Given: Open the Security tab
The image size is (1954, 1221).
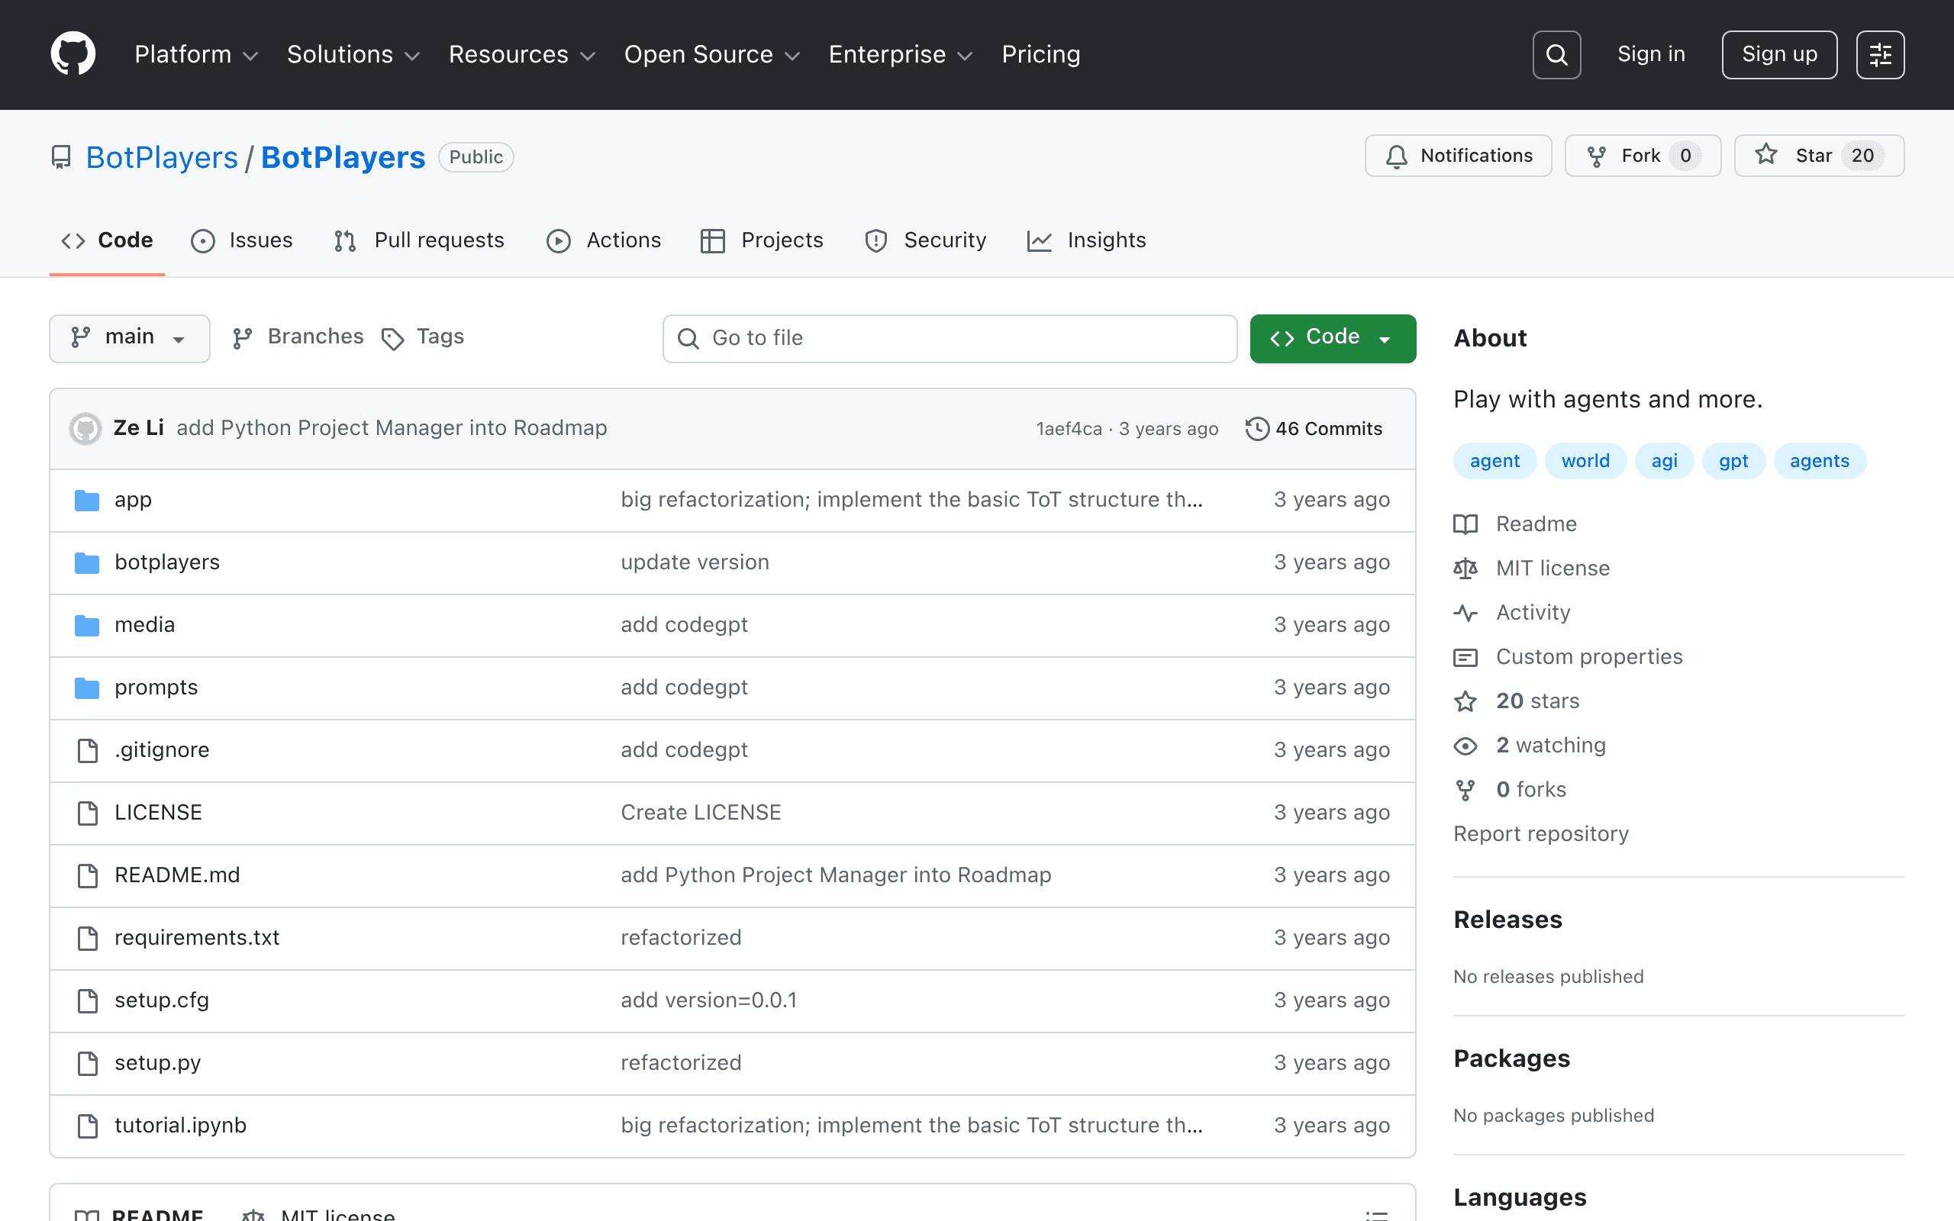Looking at the screenshot, I should tap(925, 240).
